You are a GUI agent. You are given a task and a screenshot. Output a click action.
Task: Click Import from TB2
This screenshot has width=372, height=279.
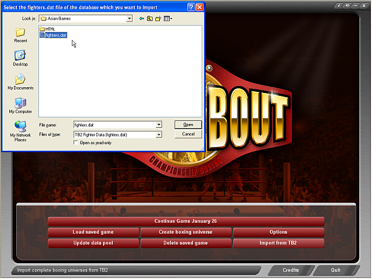(x=278, y=243)
